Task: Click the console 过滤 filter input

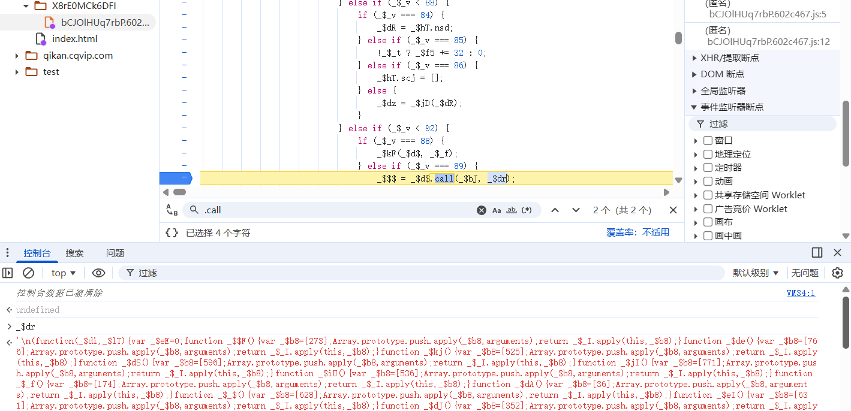Action: coord(420,273)
